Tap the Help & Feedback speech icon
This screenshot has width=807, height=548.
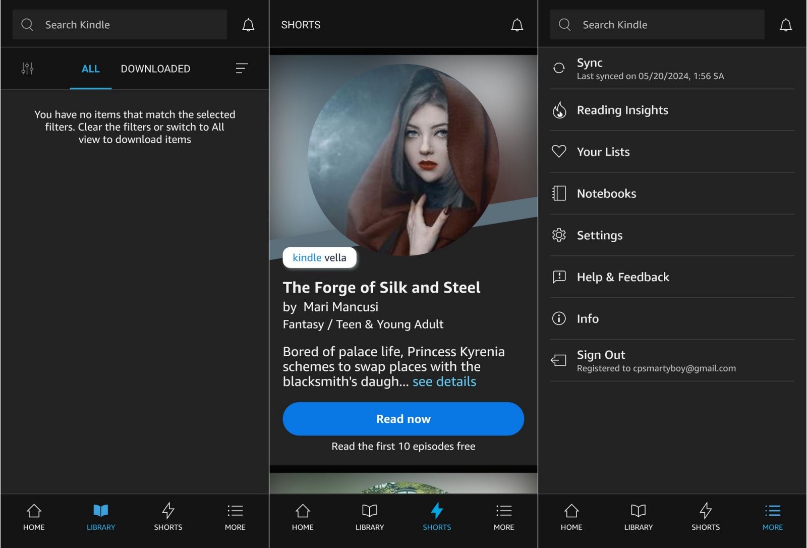pos(559,277)
